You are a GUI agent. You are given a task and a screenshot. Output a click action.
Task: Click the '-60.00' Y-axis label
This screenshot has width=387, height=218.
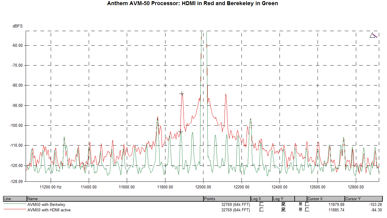[17, 46]
